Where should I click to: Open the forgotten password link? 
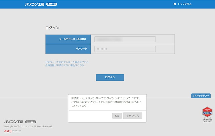coord(67,62)
